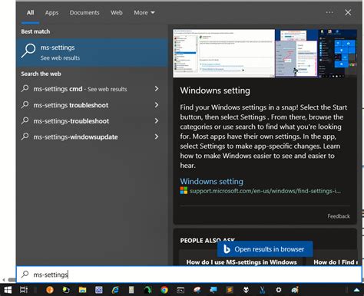Expand the 'ms-settings cmd' suggestion arrow
This screenshot has width=364, height=296.
(157, 89)
